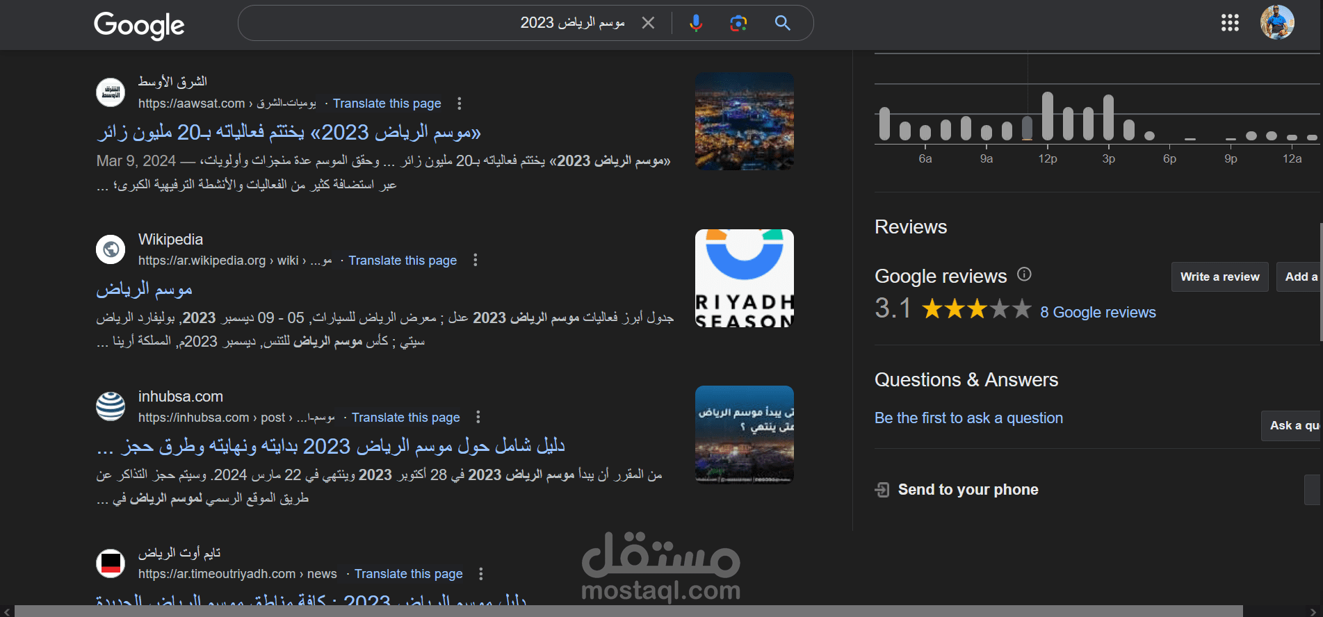The image size is (1323, 617).
Task: Open more options for Wikipedia result
Action: pyautogui.click(x=475, y=260)
